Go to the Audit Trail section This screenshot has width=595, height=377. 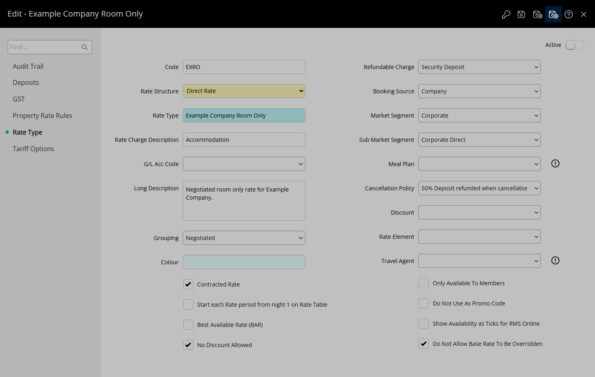(28, 66)
